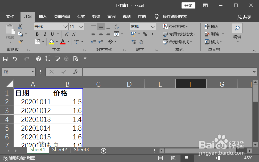Apply bold formatting with the B icon
This screenshot has height=162, width=259.
point(37,34)
